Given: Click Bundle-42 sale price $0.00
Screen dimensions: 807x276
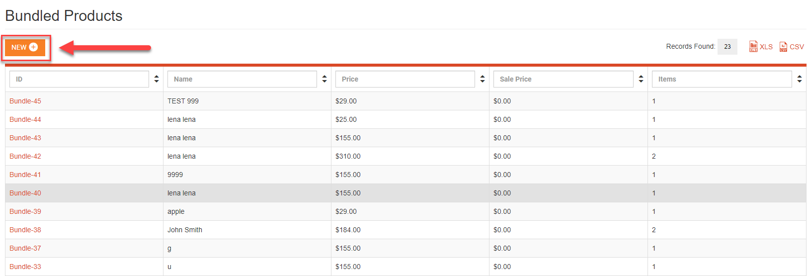Looking at the screenshot, I should coord(568,156).
